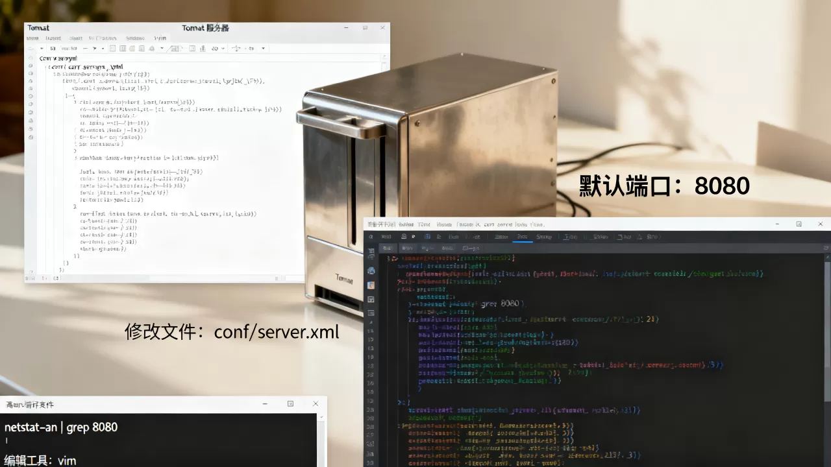Minimize the terminal window
The image size is (831, 467).
[266, 403]
